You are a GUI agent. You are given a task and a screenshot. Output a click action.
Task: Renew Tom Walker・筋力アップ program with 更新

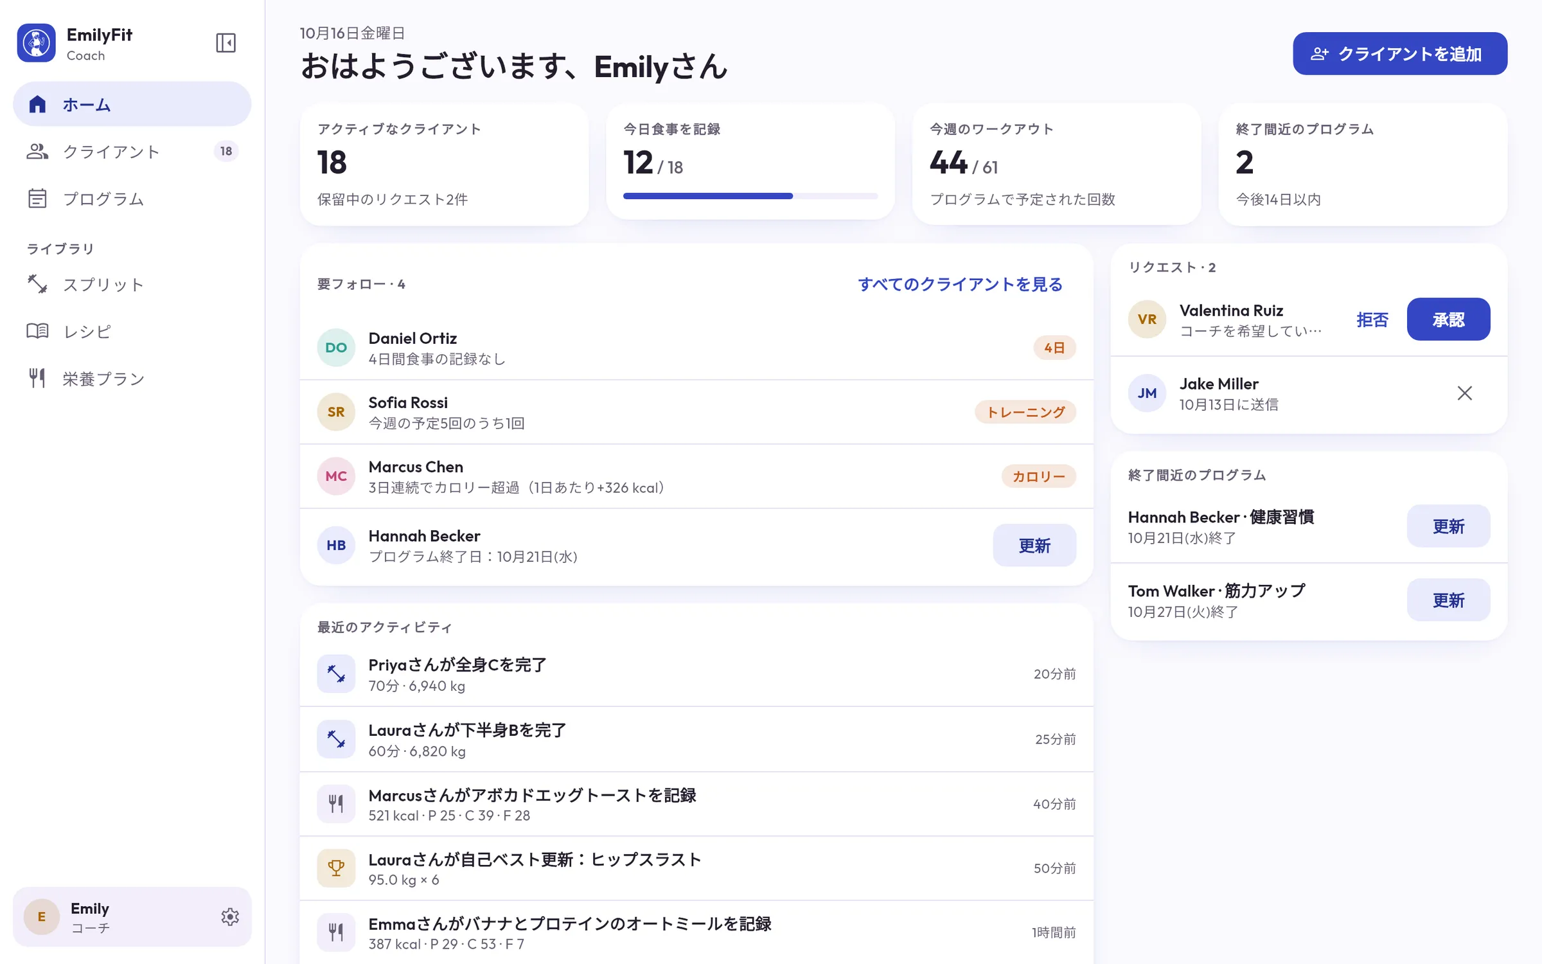click(1448, 600)
